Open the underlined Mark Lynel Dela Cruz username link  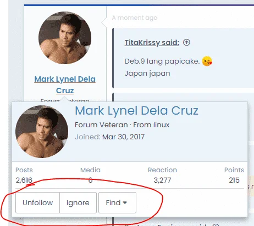(x=65, y=84)
